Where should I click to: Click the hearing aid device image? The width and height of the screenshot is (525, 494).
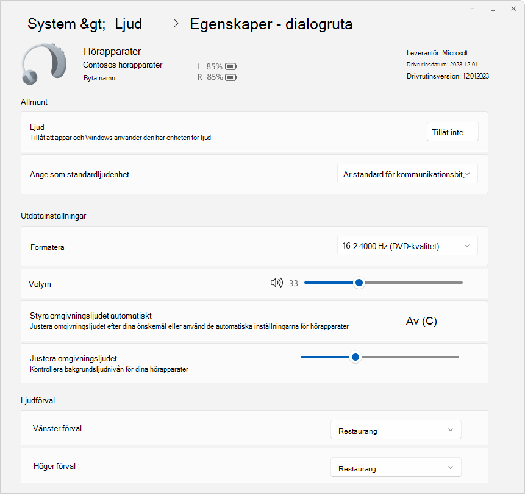pyautogui.click(x=44, y=64)
